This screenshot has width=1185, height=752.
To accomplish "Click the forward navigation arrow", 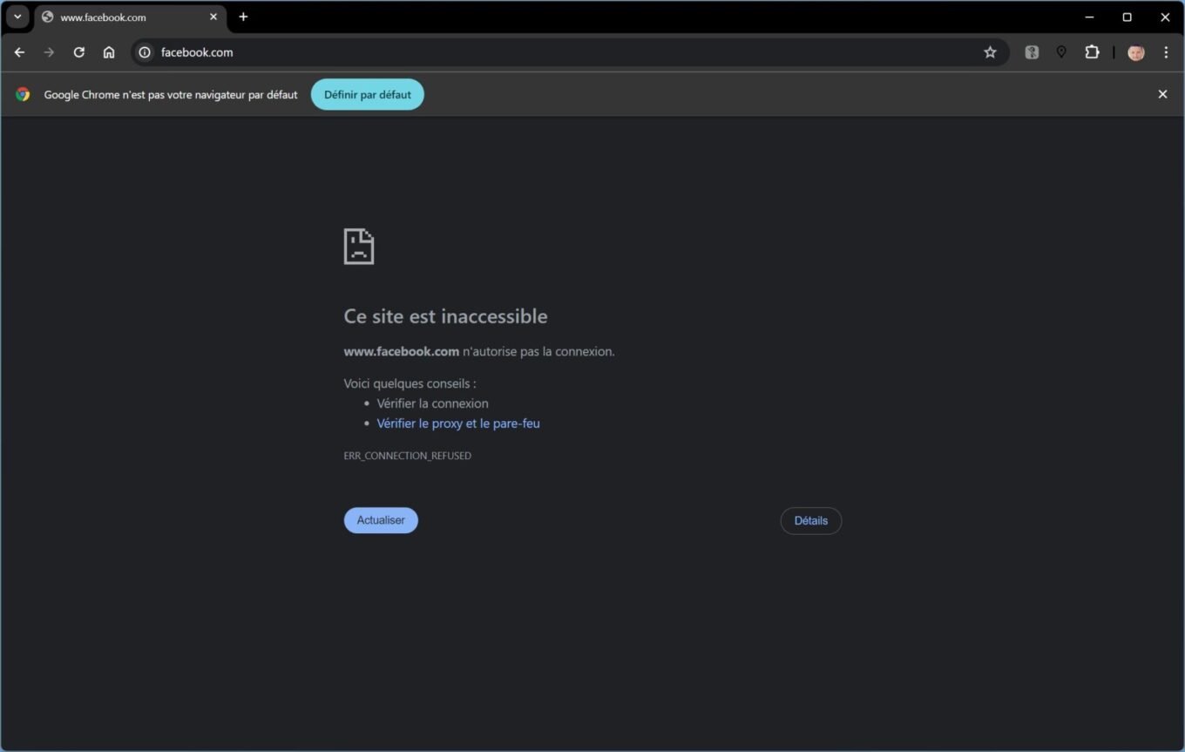I will click(x=49, y=52).
